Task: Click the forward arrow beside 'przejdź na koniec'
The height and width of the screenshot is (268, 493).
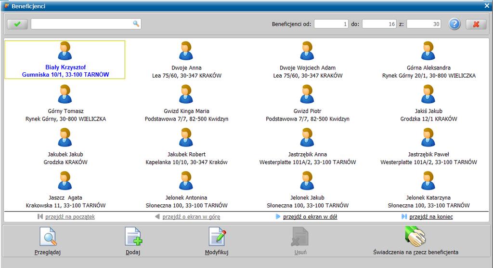Action: click(x=404, y=217)
